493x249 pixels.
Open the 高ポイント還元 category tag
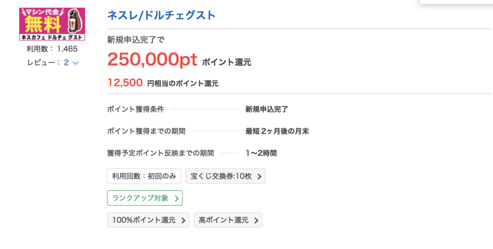coord(228,220)
